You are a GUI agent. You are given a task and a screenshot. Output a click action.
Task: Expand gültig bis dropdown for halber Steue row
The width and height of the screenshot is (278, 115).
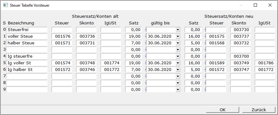[178, 43]
